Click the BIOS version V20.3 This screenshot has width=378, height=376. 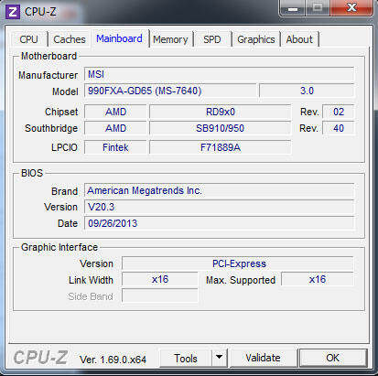point(219,207)
